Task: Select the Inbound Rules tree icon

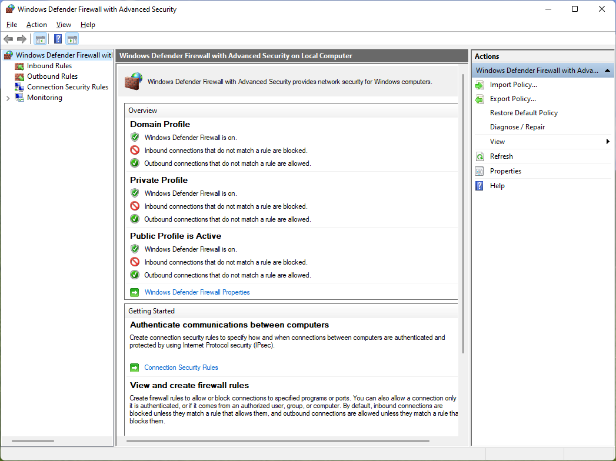Action: [19, 66]
